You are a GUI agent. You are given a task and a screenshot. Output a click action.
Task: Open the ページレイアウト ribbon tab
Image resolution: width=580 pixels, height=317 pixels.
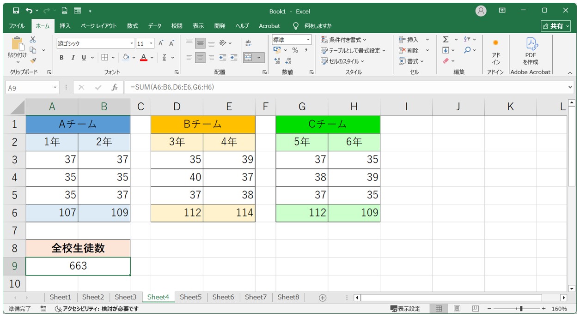pos(99,26)
